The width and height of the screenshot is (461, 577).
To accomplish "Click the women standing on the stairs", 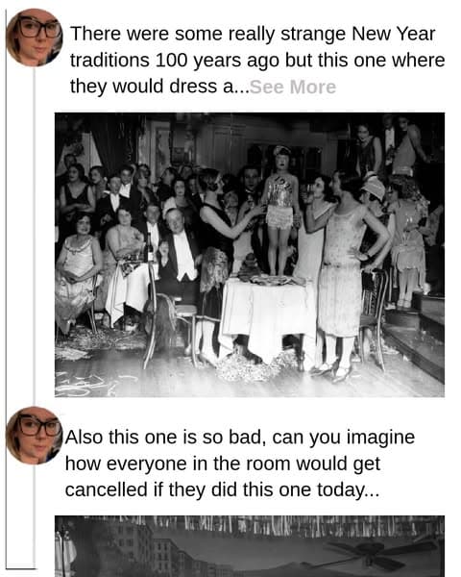I will click(406, 239).
